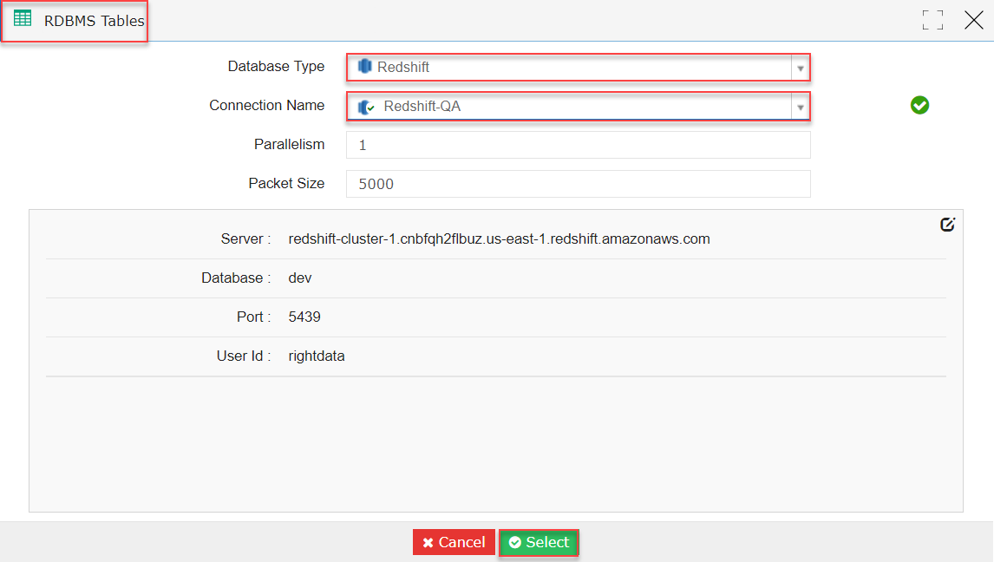Screen dimensions: 994x562
Task: Click the 'Database Type' label
Action: [276, 67]
